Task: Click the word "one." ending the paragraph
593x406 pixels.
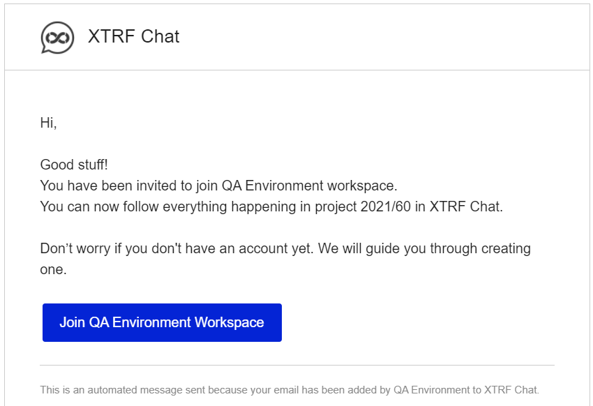Action: (53, 269)
